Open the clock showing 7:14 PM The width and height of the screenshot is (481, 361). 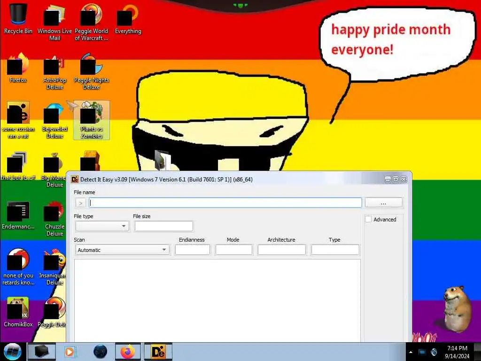tap(457, 352)
